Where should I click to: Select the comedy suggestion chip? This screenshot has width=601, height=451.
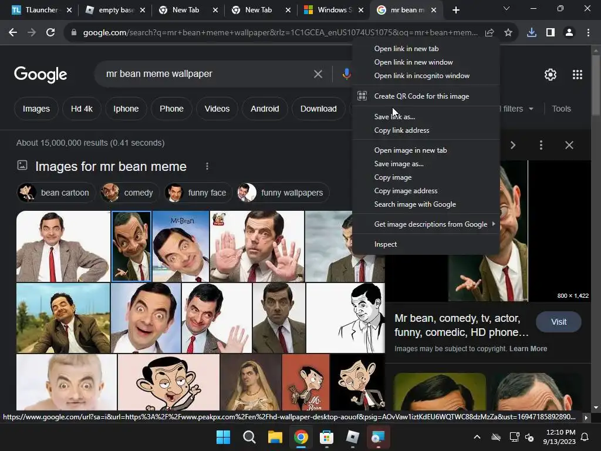[129, 193]
